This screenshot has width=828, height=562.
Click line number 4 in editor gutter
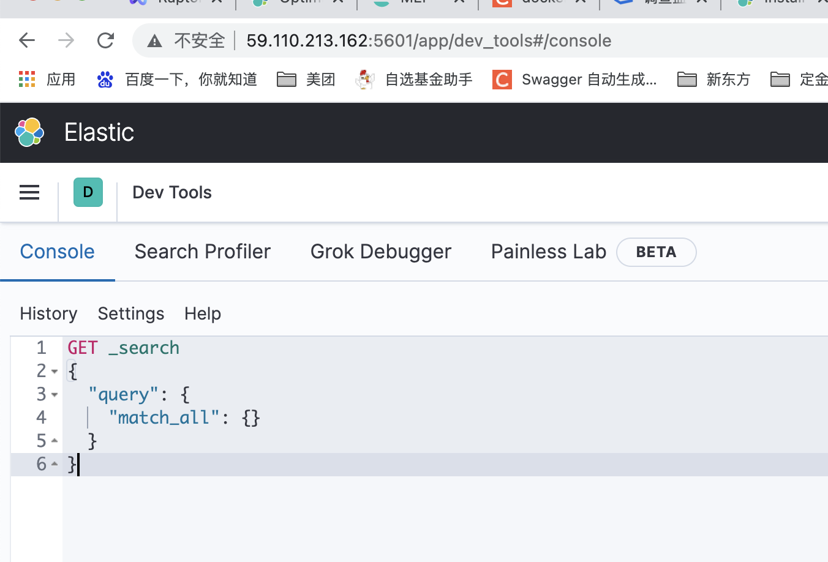41,418
